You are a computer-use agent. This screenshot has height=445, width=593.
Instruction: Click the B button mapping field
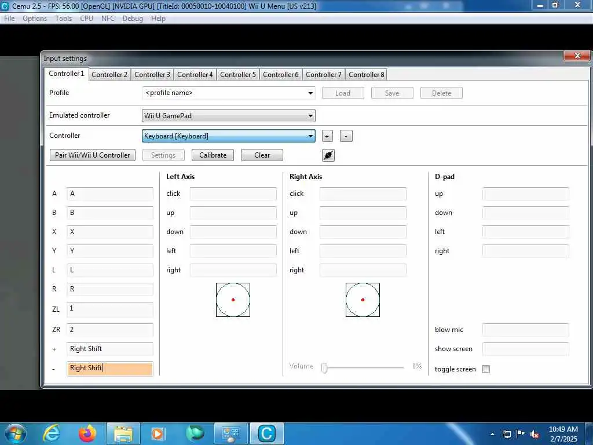click(x=110, y=213)
